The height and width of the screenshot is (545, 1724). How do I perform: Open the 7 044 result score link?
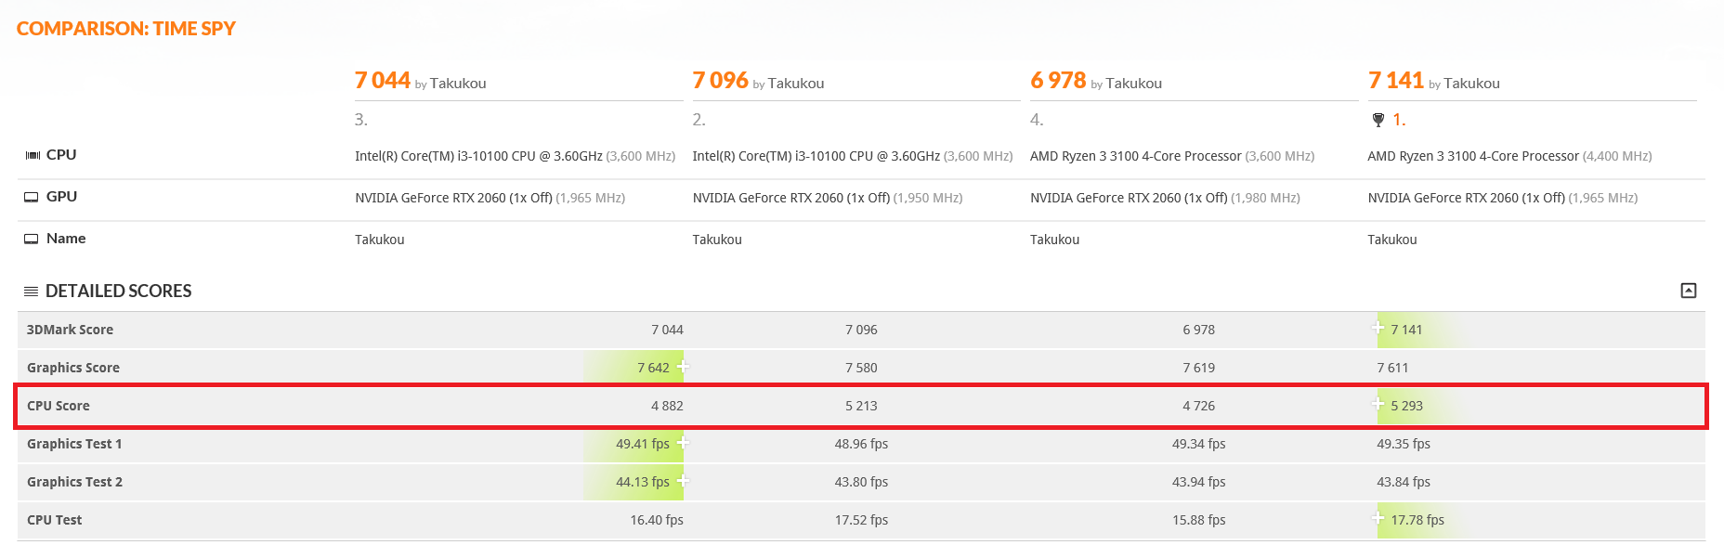383,81
